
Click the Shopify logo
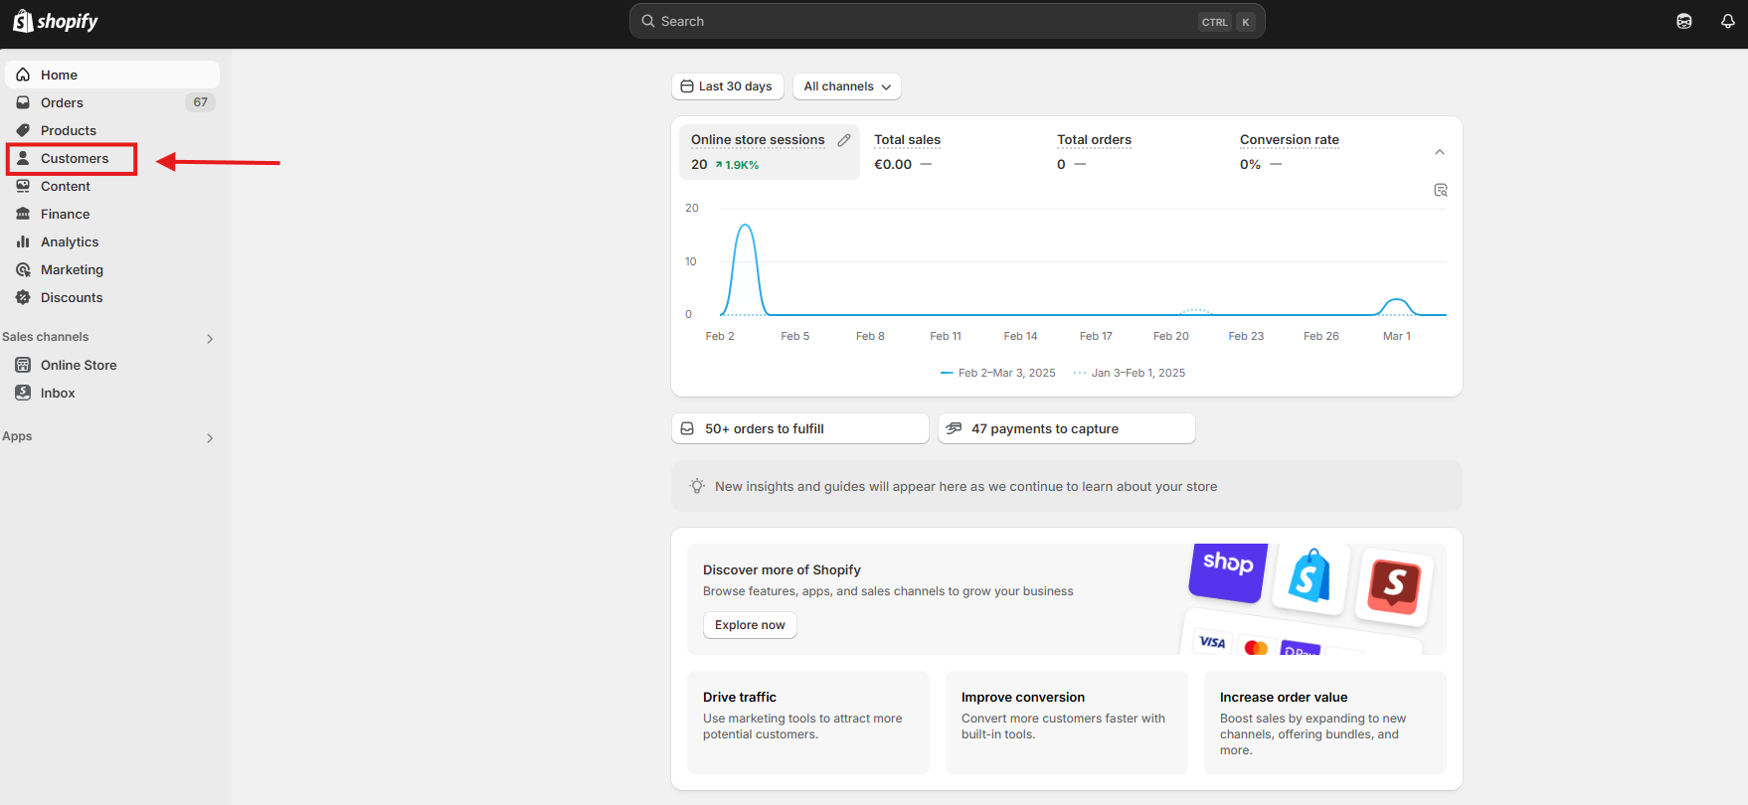click(56, 21)
